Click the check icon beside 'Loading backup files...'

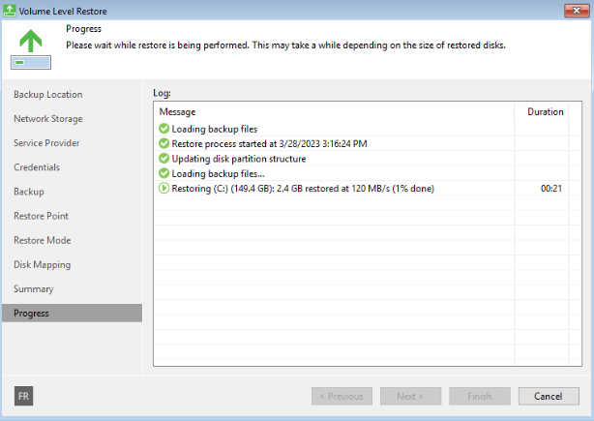pos(163,173)
